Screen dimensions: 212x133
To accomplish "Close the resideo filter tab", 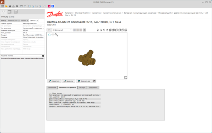I will (28, 21).
